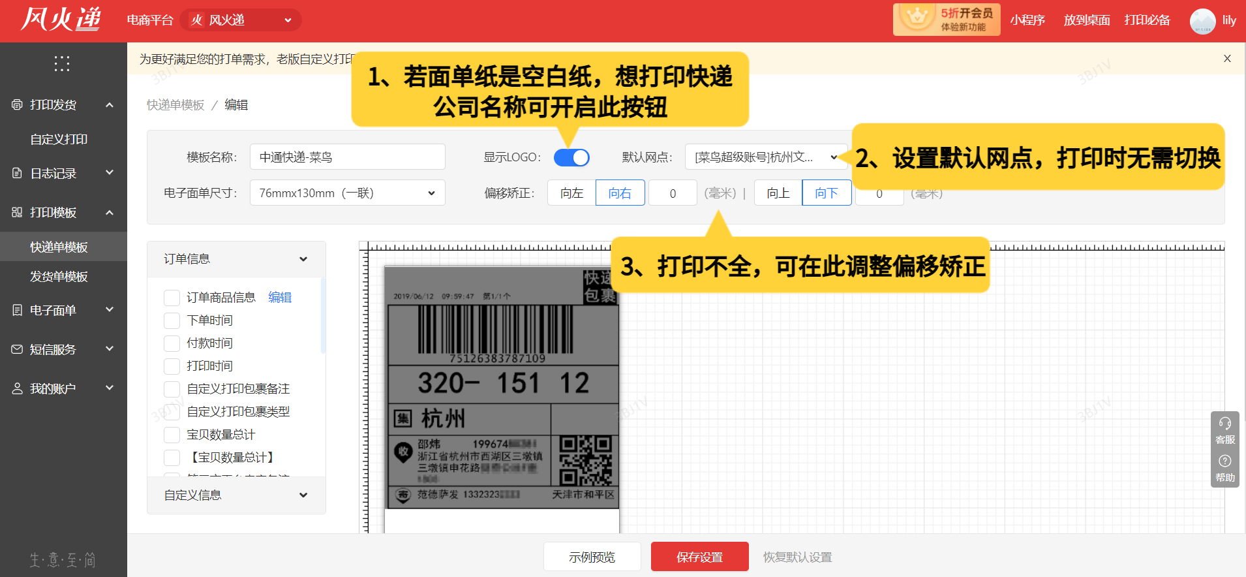
Task: Click the 模板名称 input field
Action: (x=347, y=157)
